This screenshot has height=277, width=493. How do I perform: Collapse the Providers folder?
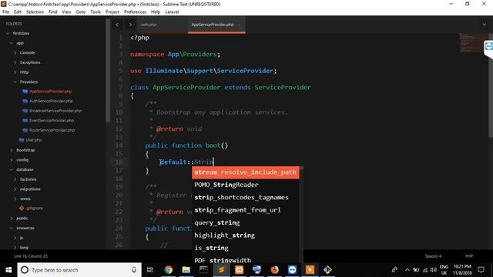click(15, 82)
